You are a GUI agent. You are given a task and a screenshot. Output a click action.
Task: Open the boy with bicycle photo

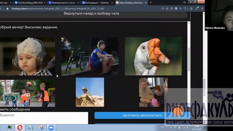pos(90,56)
